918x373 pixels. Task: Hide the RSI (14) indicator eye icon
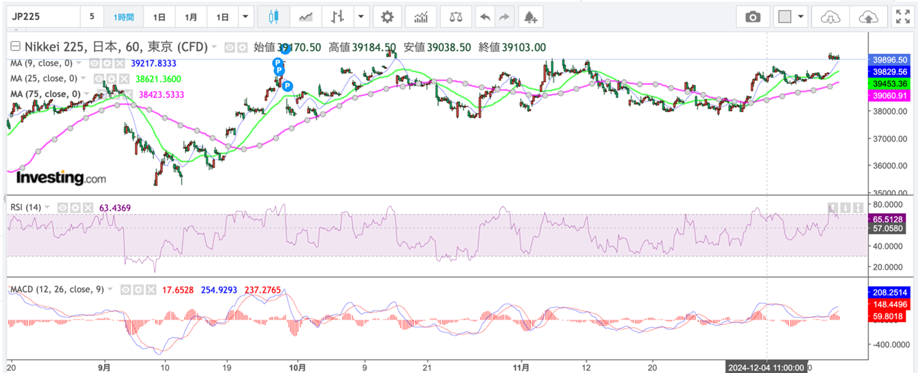(63, 208)
